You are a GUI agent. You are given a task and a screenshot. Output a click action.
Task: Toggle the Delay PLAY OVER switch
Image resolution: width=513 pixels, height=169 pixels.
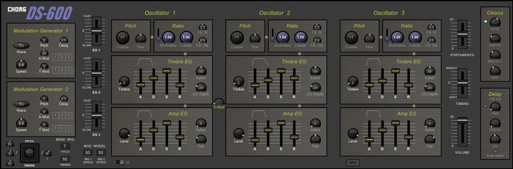495,151
